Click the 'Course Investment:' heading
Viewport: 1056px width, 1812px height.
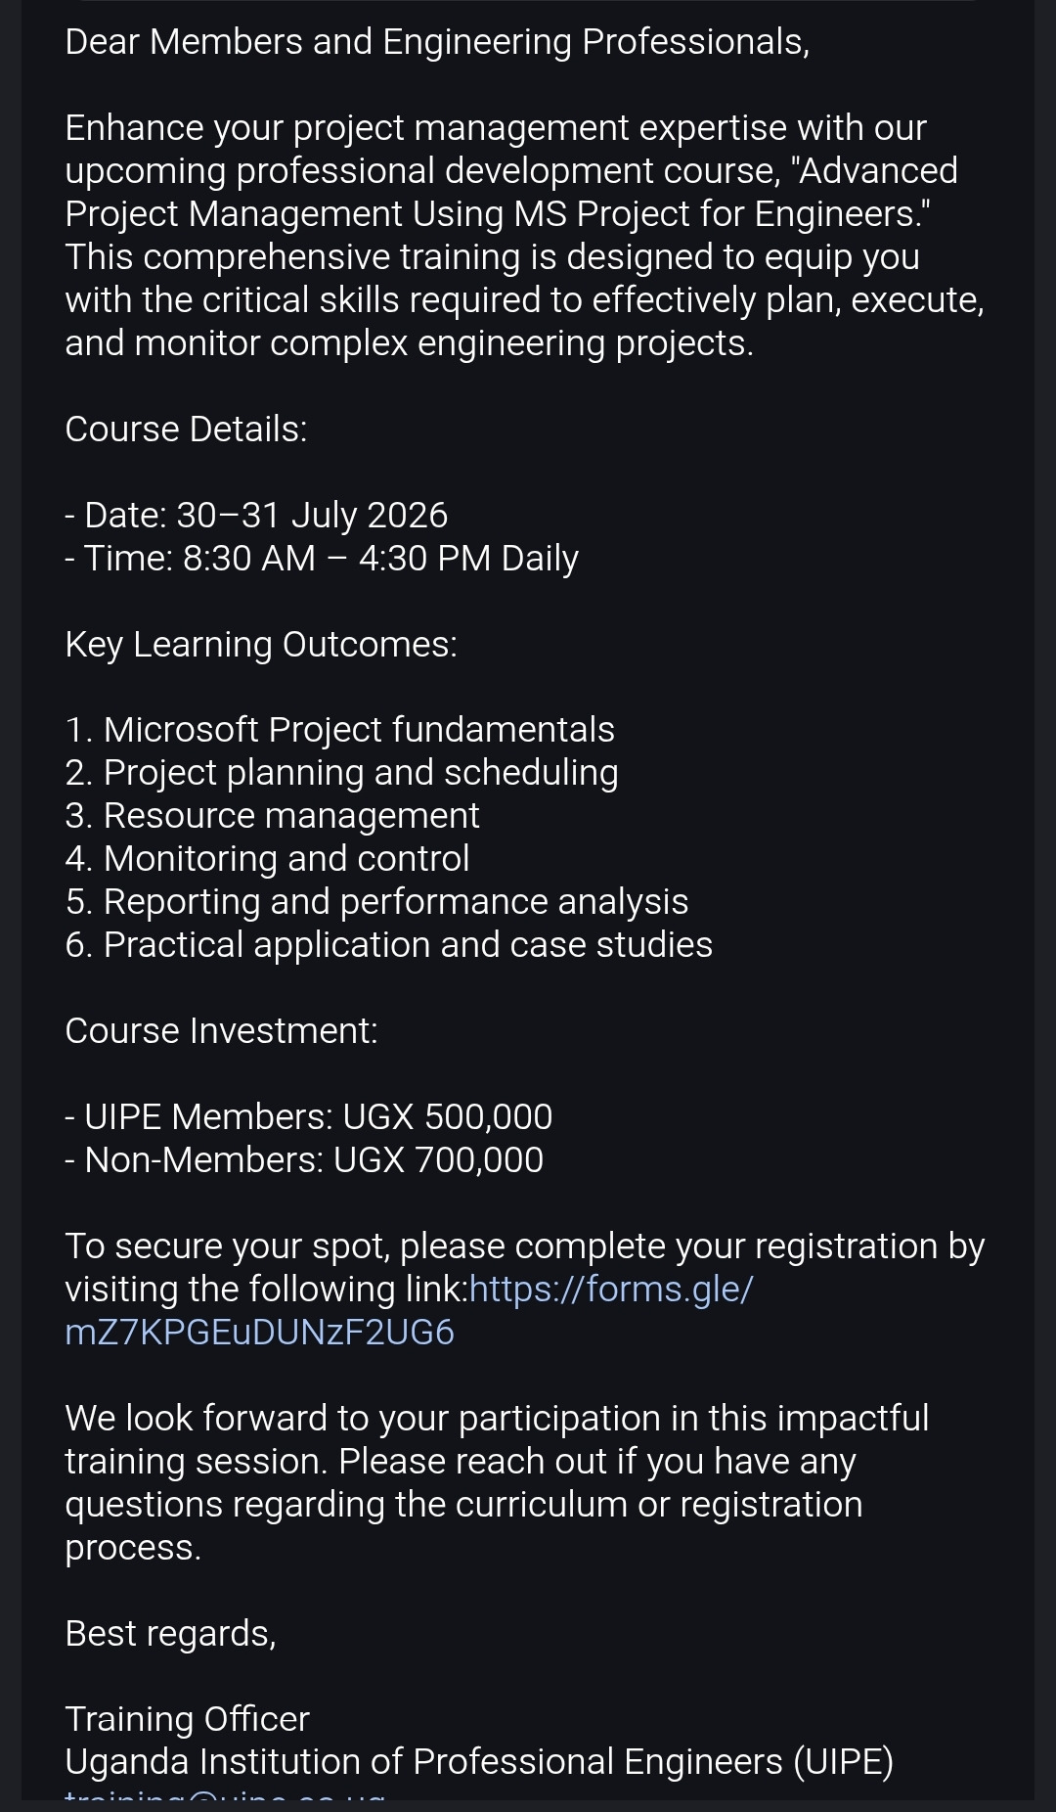pyautogui.click(x=221, y=1031)
